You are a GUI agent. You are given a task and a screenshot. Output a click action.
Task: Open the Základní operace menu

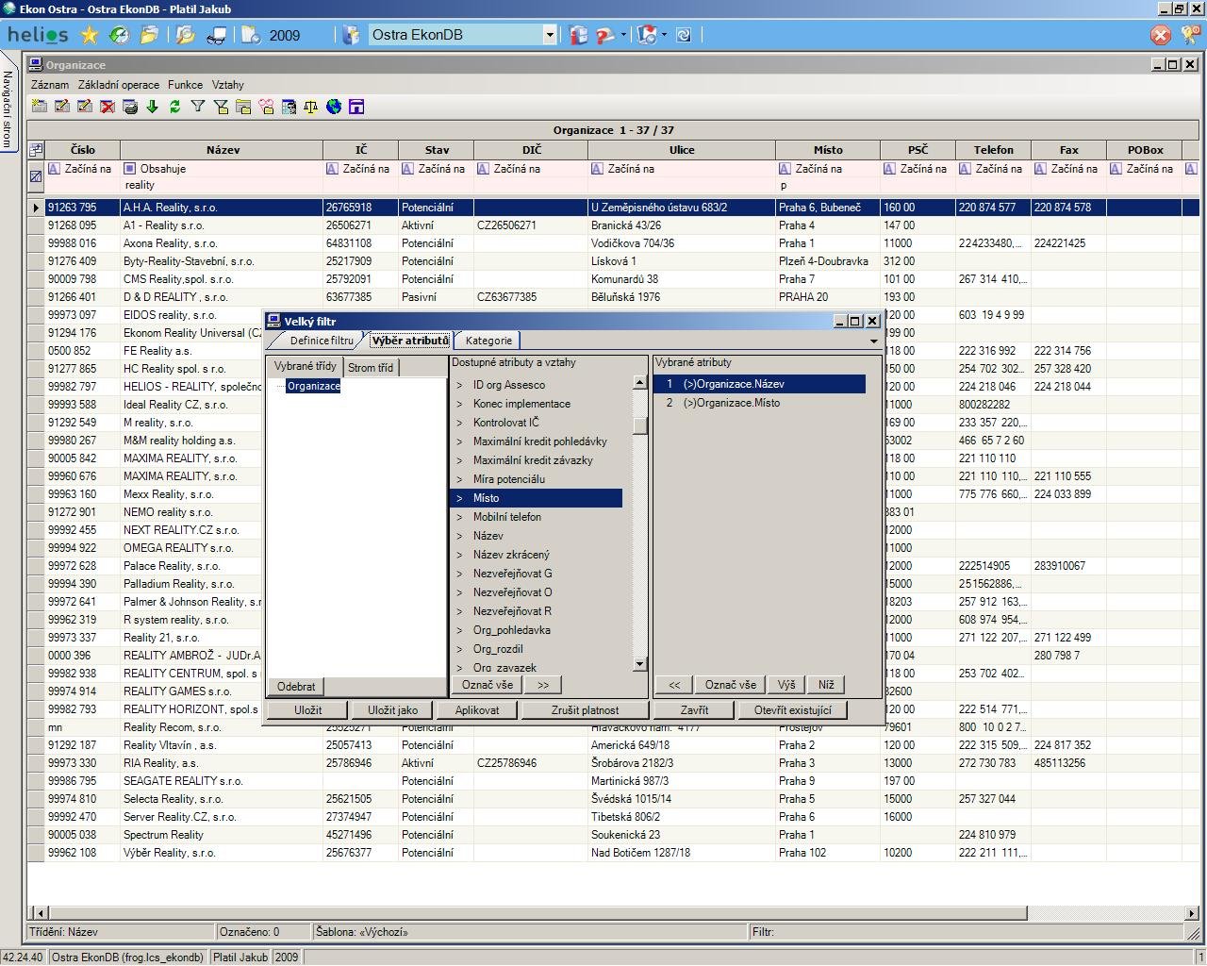click(119, 85)
